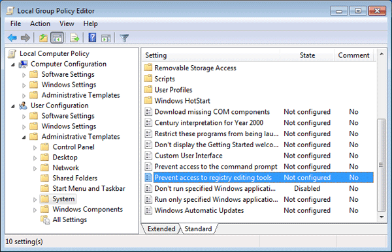392x252 pixels.
Task: Toggle the Show/Hide Console Tree icon
Action: [x=57, y=38]
